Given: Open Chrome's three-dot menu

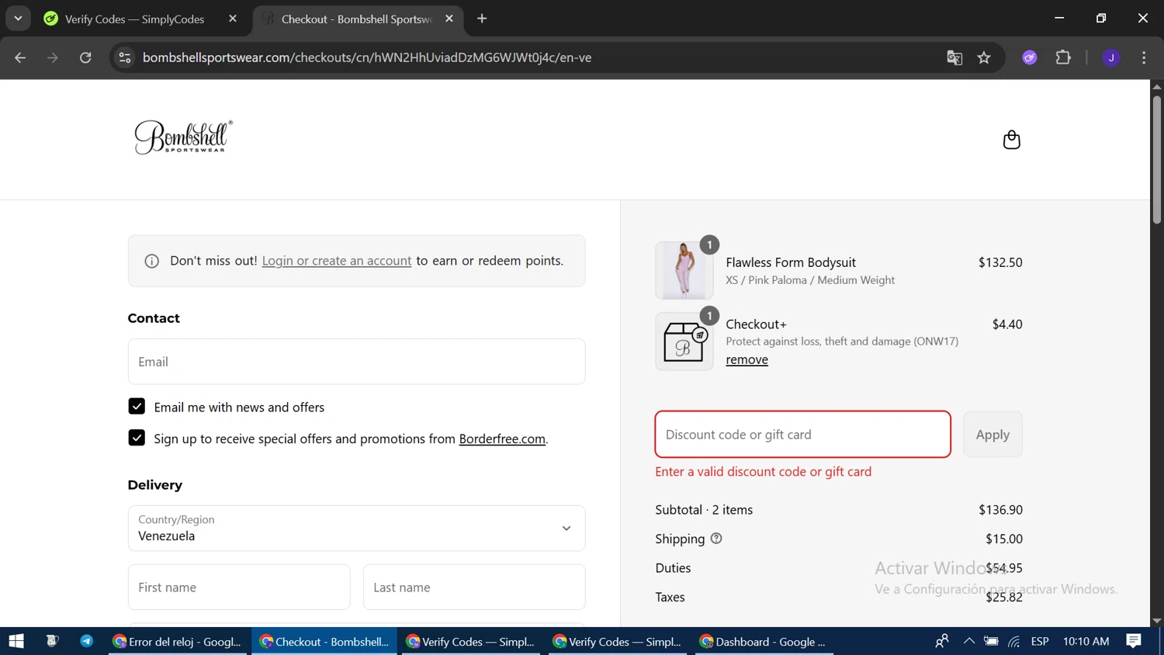Looking at the screenshot, I should [x=1144, y=57].
